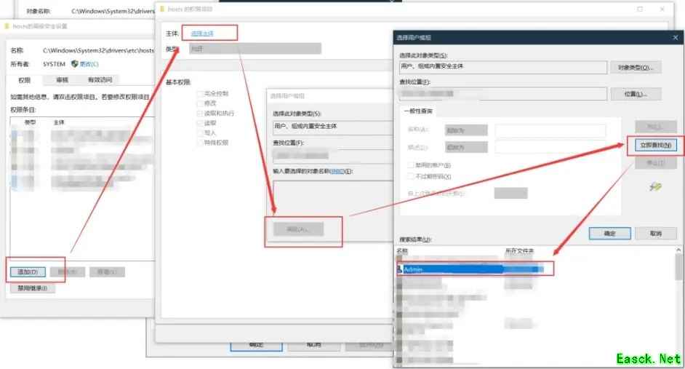Screen dimensions: 685x369
Task: Click the folder icon in hosts permission entry title bar
Action: tap(162, 9)
